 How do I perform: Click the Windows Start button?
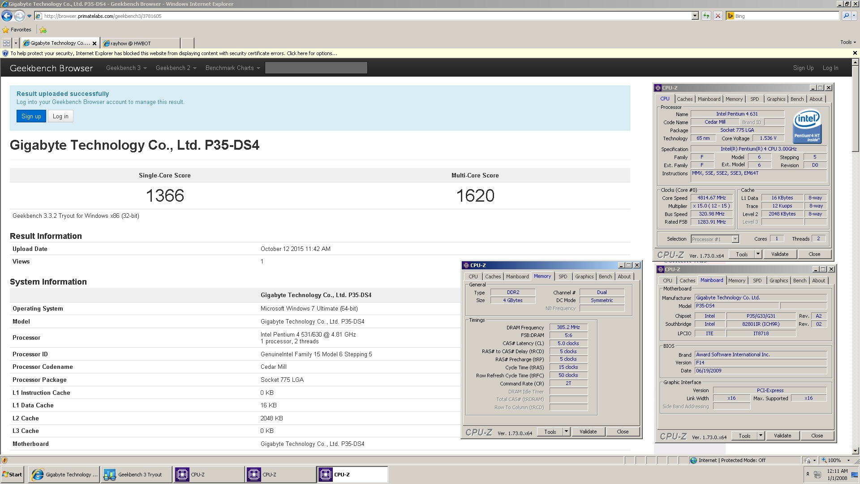(13, 474)
